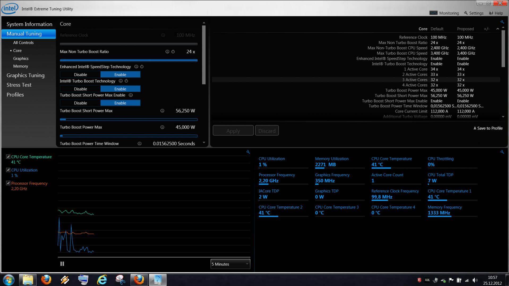Image resolution: width=509 pixels, height=286 pixels.
Task: Click the up arrow of Core controls scrollbar
Action: (204, 23)
